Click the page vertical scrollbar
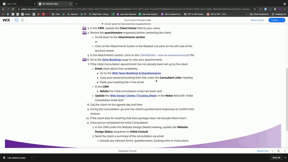The image size is (288, 162). pyautogui.click(x=287, y=100)
